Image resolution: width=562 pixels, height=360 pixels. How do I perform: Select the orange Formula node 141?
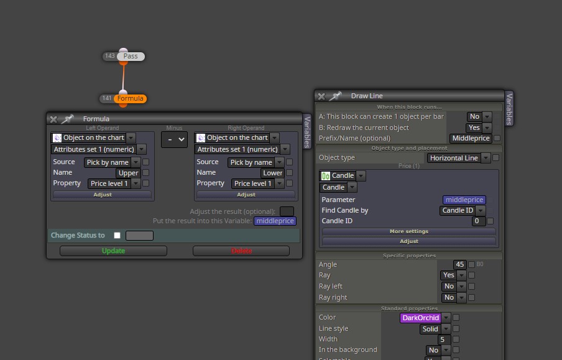pos(130,99)
